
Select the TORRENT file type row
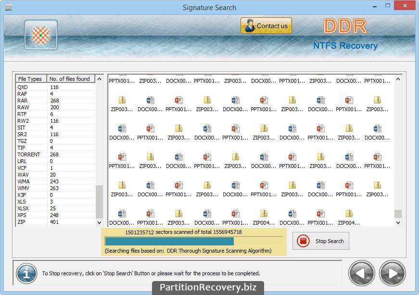coord(56,154)
